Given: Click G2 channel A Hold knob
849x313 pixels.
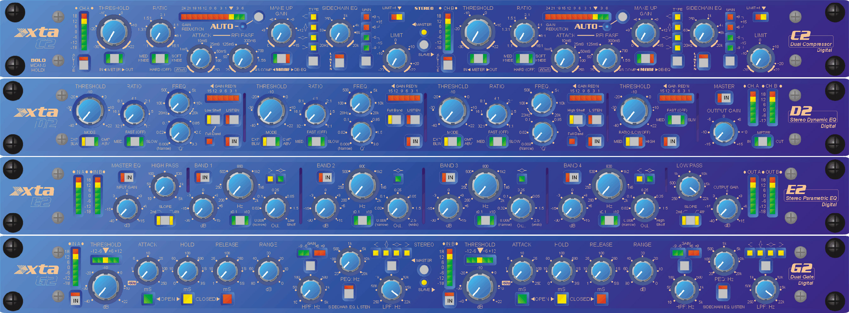Looking at the screenshot, I should tap(187, 271).
